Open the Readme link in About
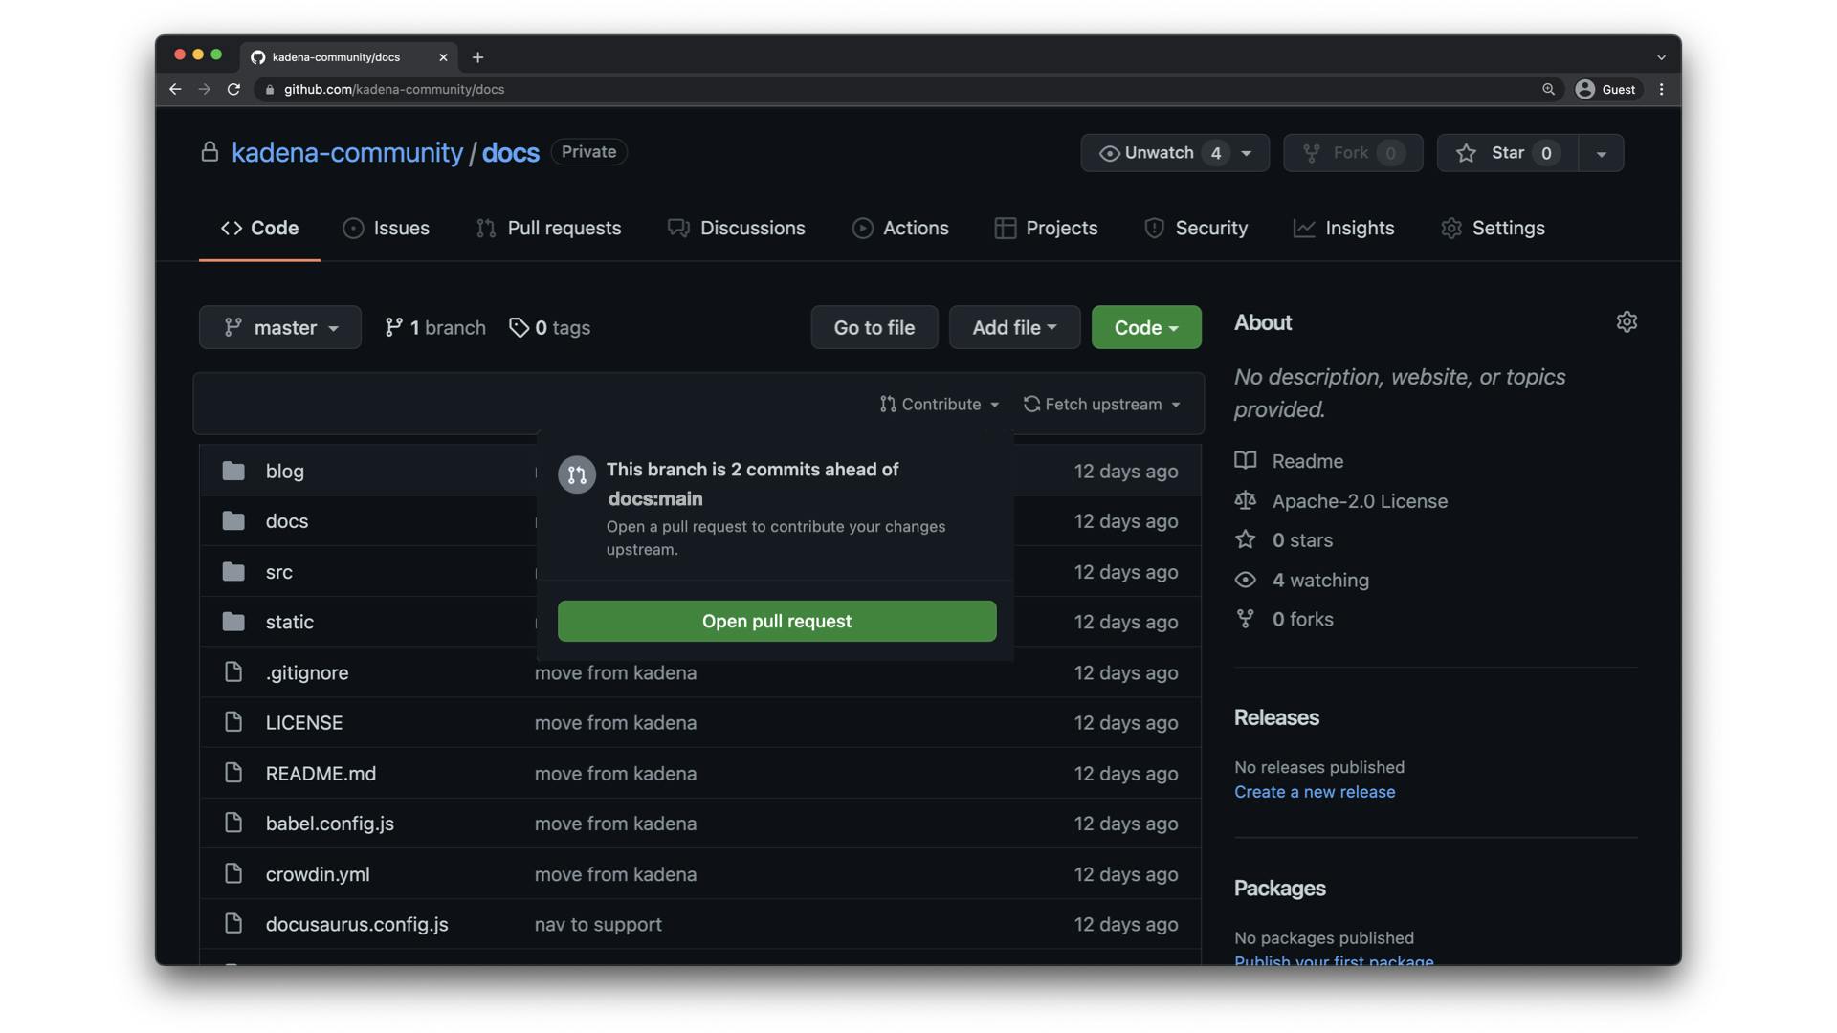Viewport: 1837px width, 1033px height. click(x=1289, y=461)
